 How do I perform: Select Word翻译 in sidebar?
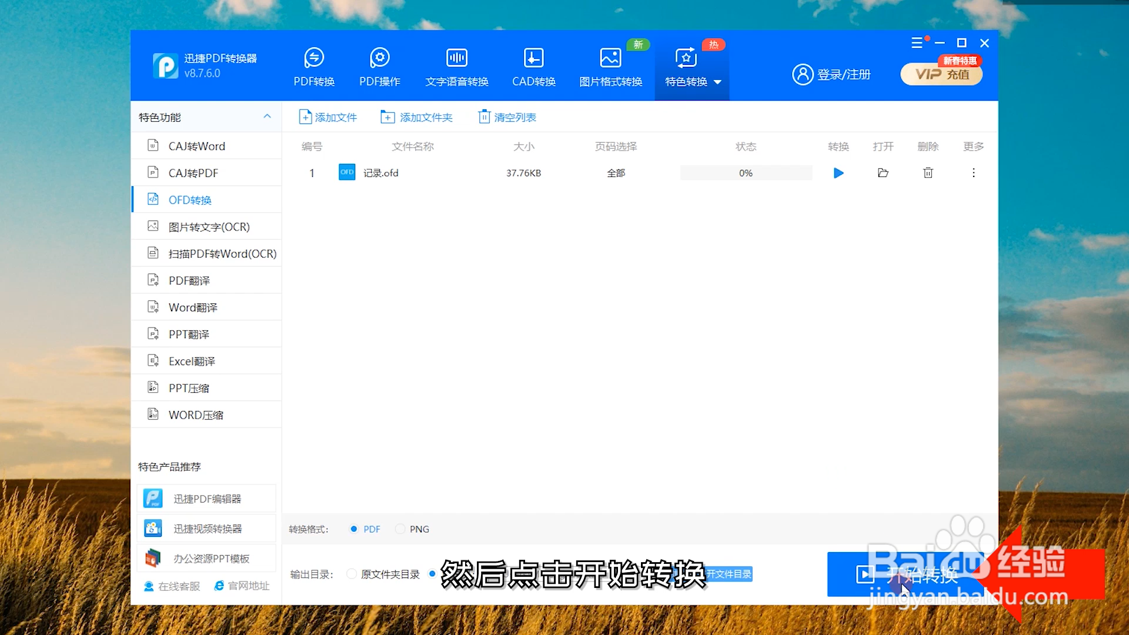tap(206, 307)
